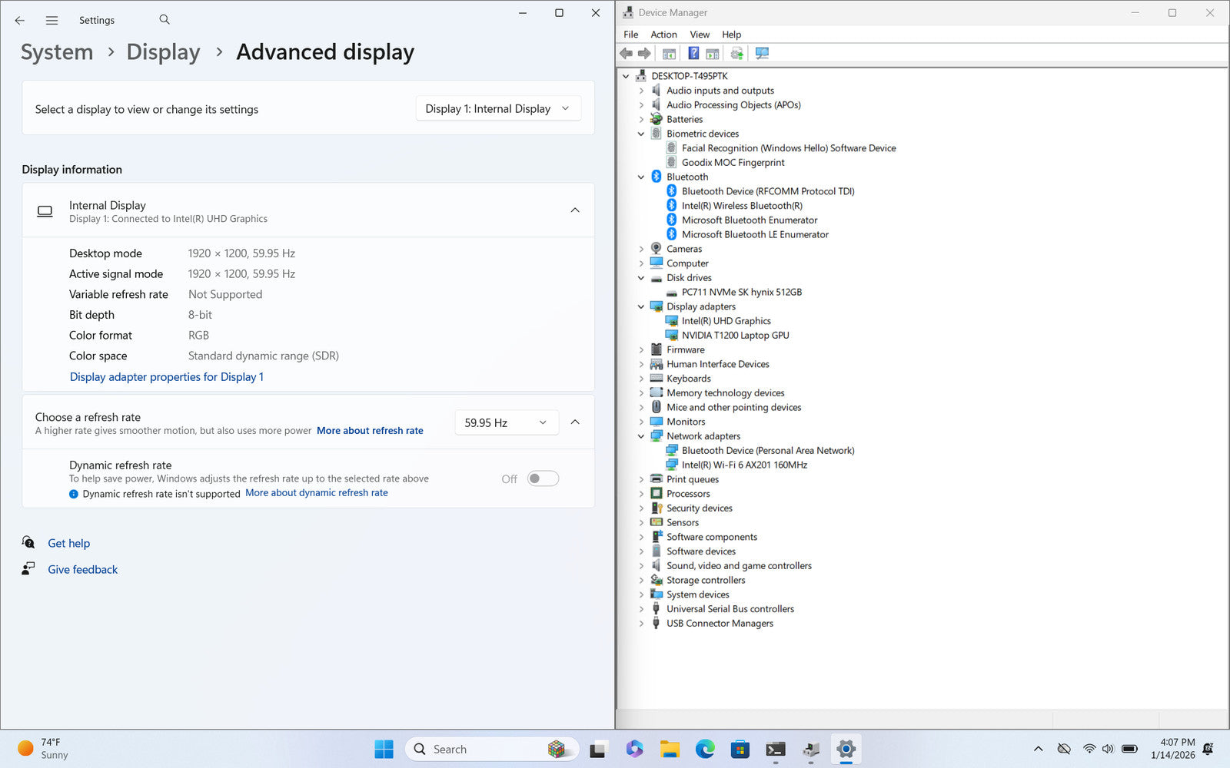Viewport: 1230px width, 768px height.
Task: Click the search magnifier icon in Settings
Action: [x=165, y=20]
